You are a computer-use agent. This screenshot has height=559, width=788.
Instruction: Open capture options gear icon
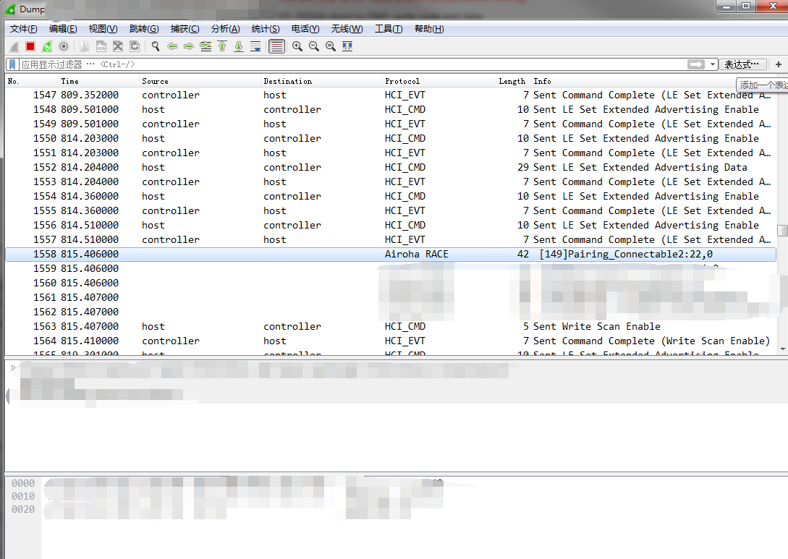64,47
